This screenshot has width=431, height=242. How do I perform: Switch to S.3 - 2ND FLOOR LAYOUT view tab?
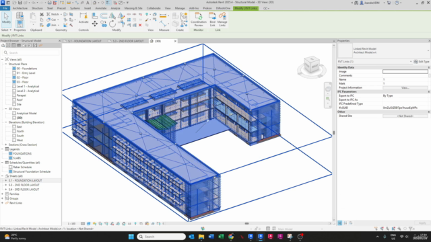click(128, 41)
